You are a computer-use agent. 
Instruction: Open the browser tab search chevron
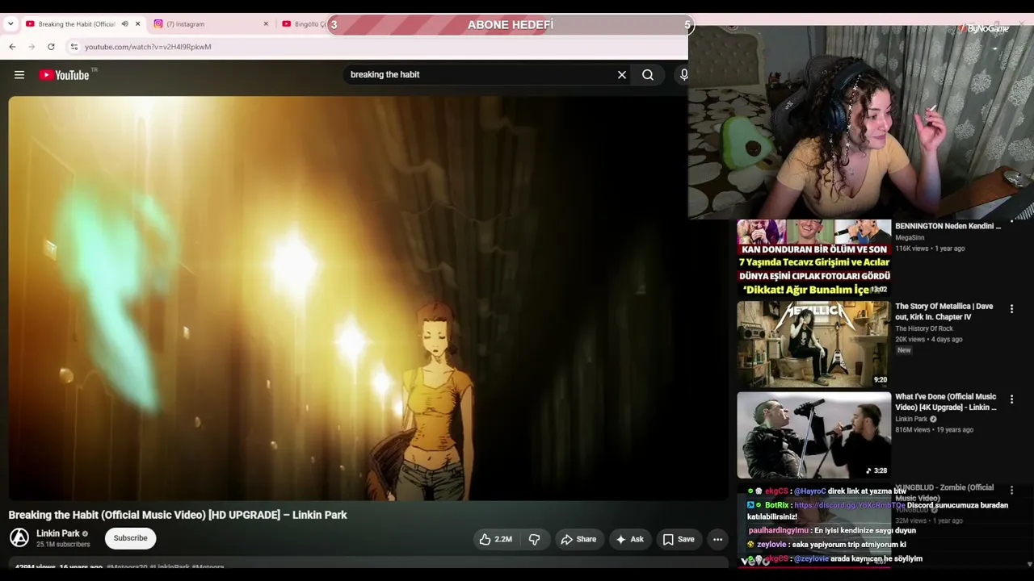pyautogui.click(x=11, y=24)
